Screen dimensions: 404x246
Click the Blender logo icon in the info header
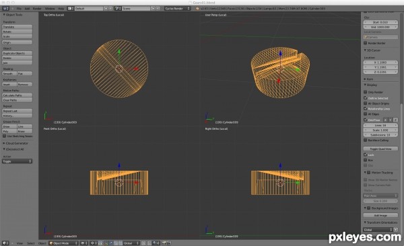click(197, 9)
